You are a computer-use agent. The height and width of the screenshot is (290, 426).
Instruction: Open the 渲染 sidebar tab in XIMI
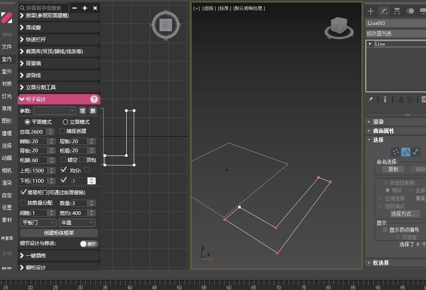pyautogui.click(x=7, y=183)
